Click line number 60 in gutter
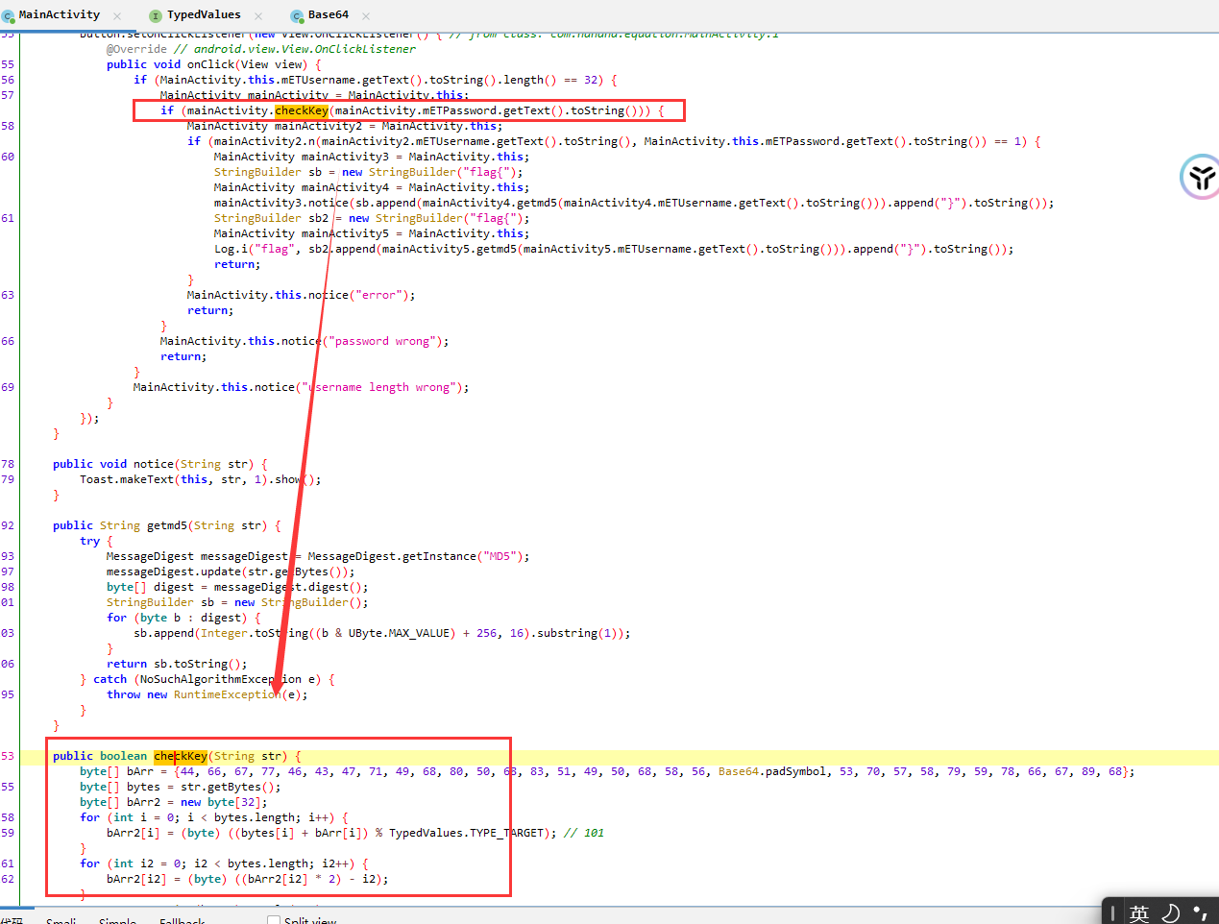 pos(8,157)
